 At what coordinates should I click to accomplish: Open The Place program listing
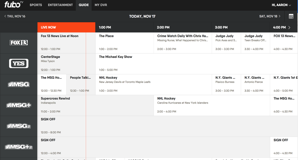(124, 43)
